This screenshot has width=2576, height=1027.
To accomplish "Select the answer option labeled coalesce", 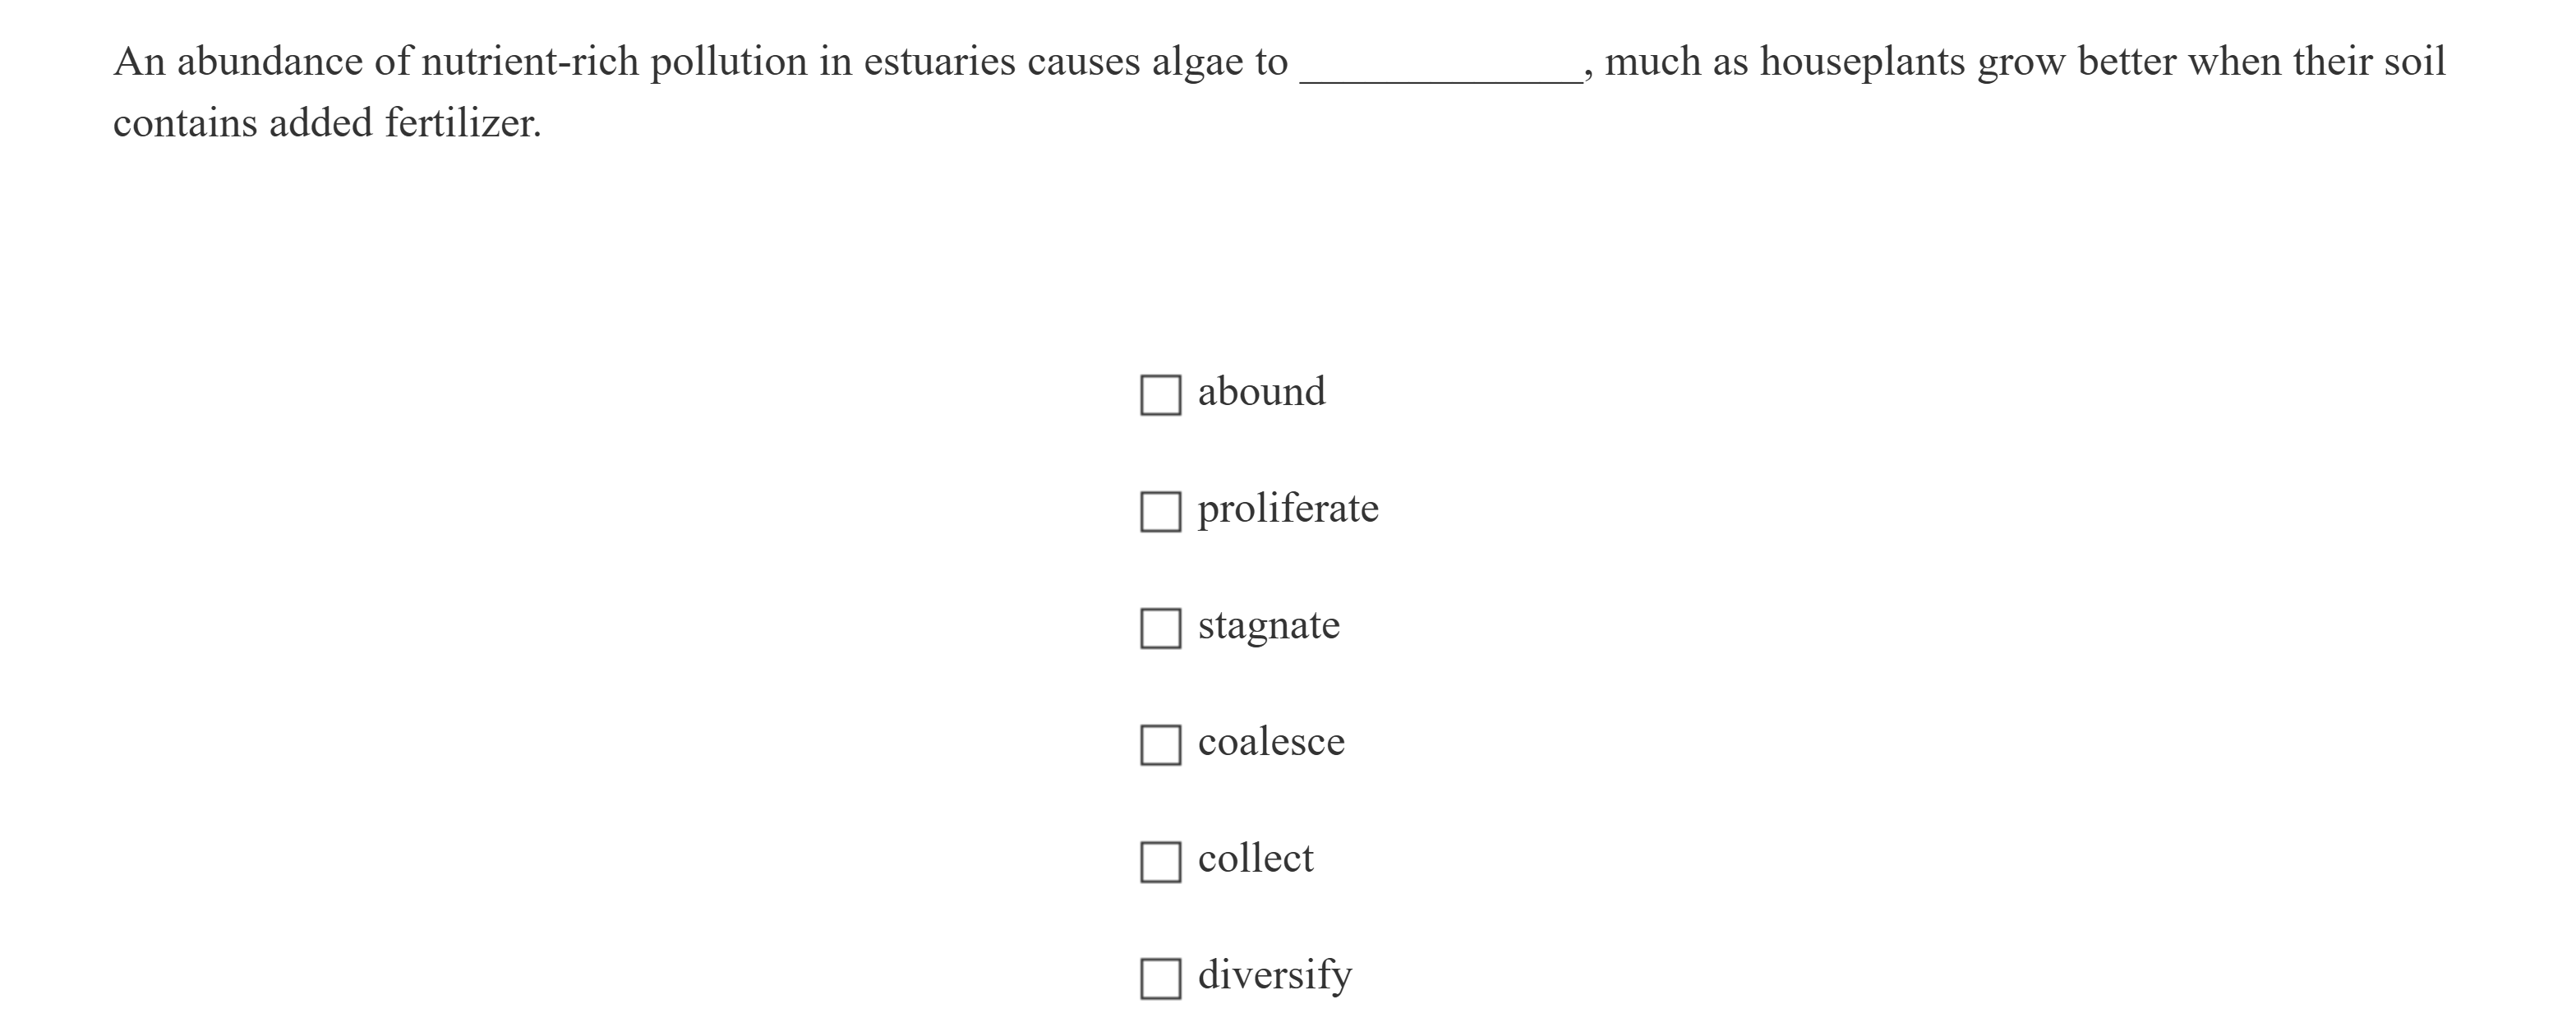I will point(1272,741).
